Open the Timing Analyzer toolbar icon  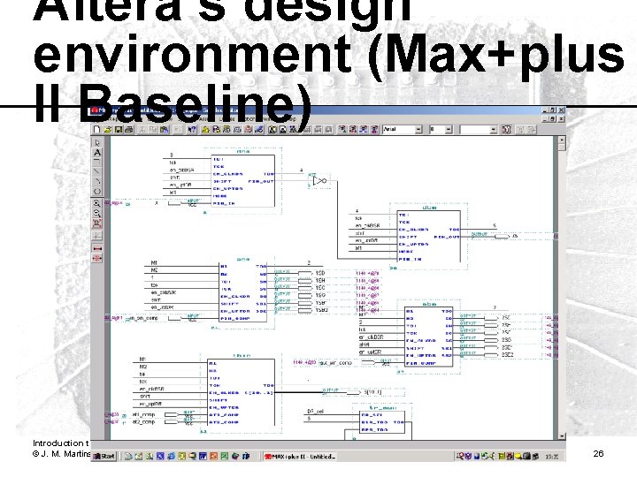248,129
